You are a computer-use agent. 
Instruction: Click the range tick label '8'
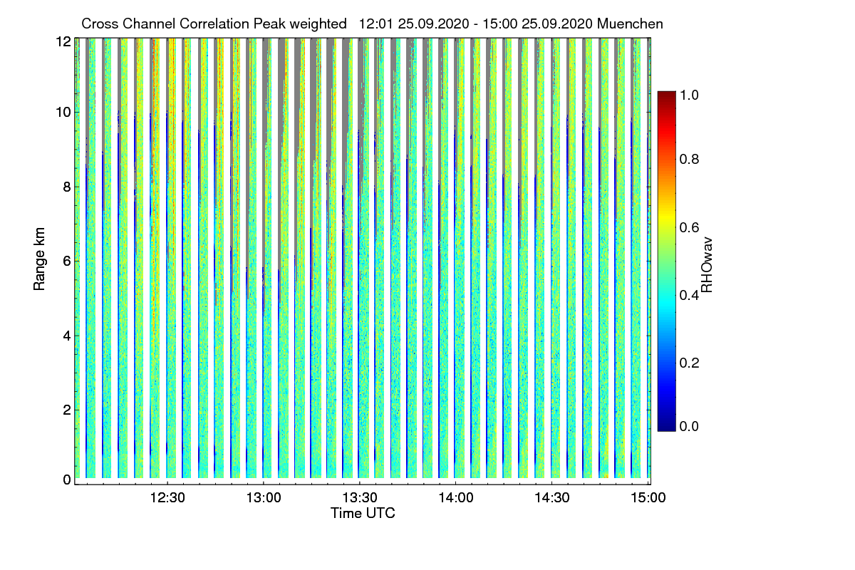67,187
